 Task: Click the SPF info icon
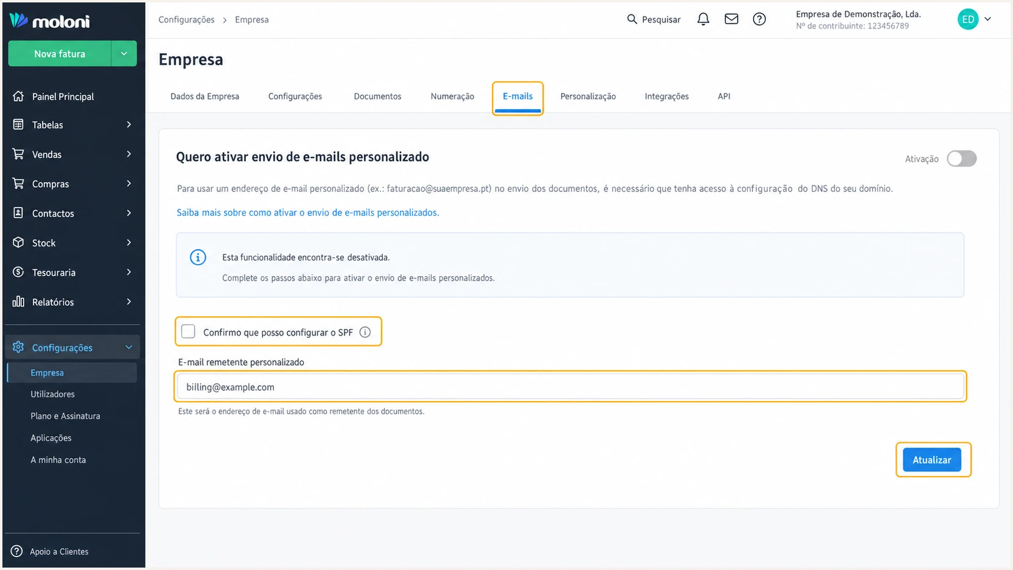(x=365, y=332)
